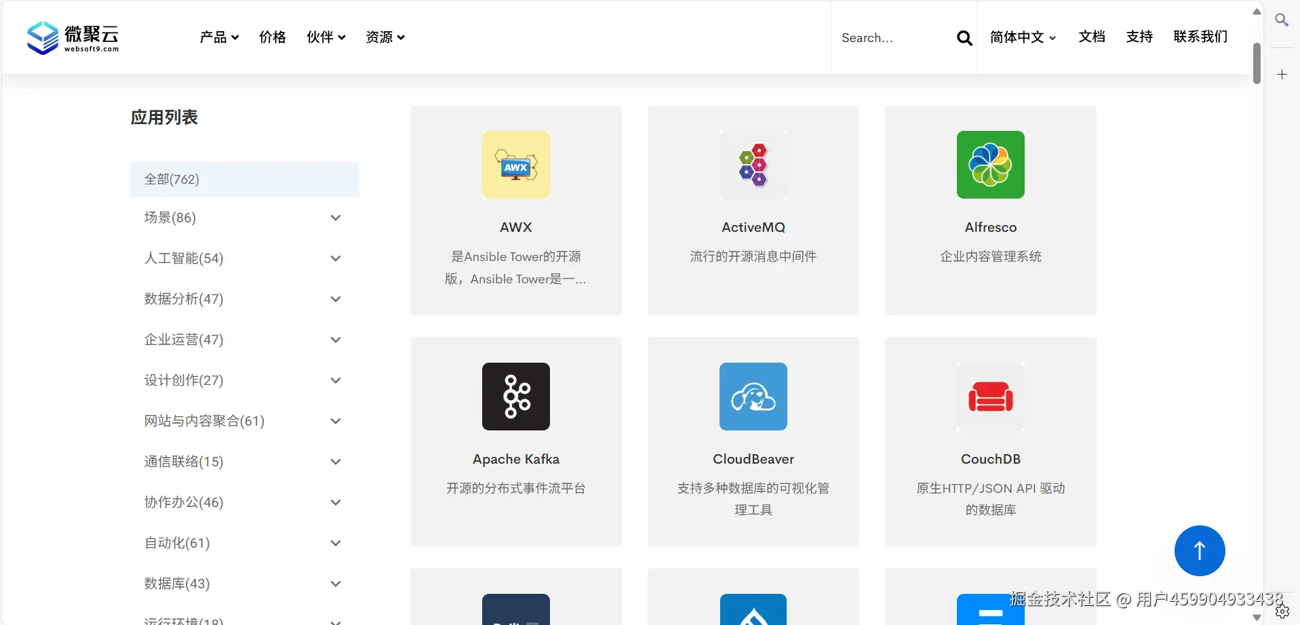
Task: Expand the 协作办公(46) category chevron
Action: [x=335, y=502]
